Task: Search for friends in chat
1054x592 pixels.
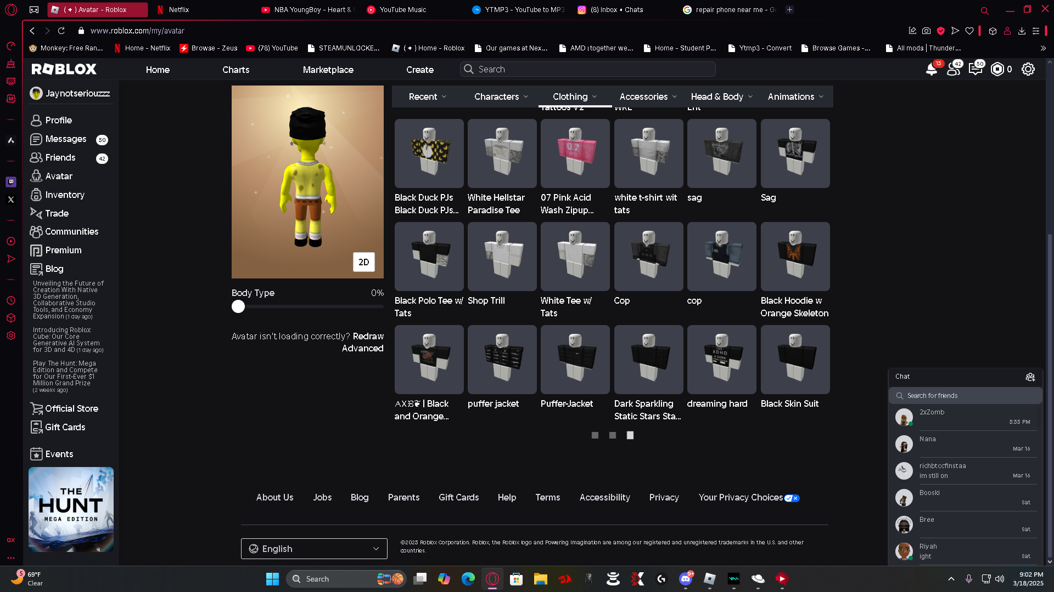Action: tap(966, 395)
